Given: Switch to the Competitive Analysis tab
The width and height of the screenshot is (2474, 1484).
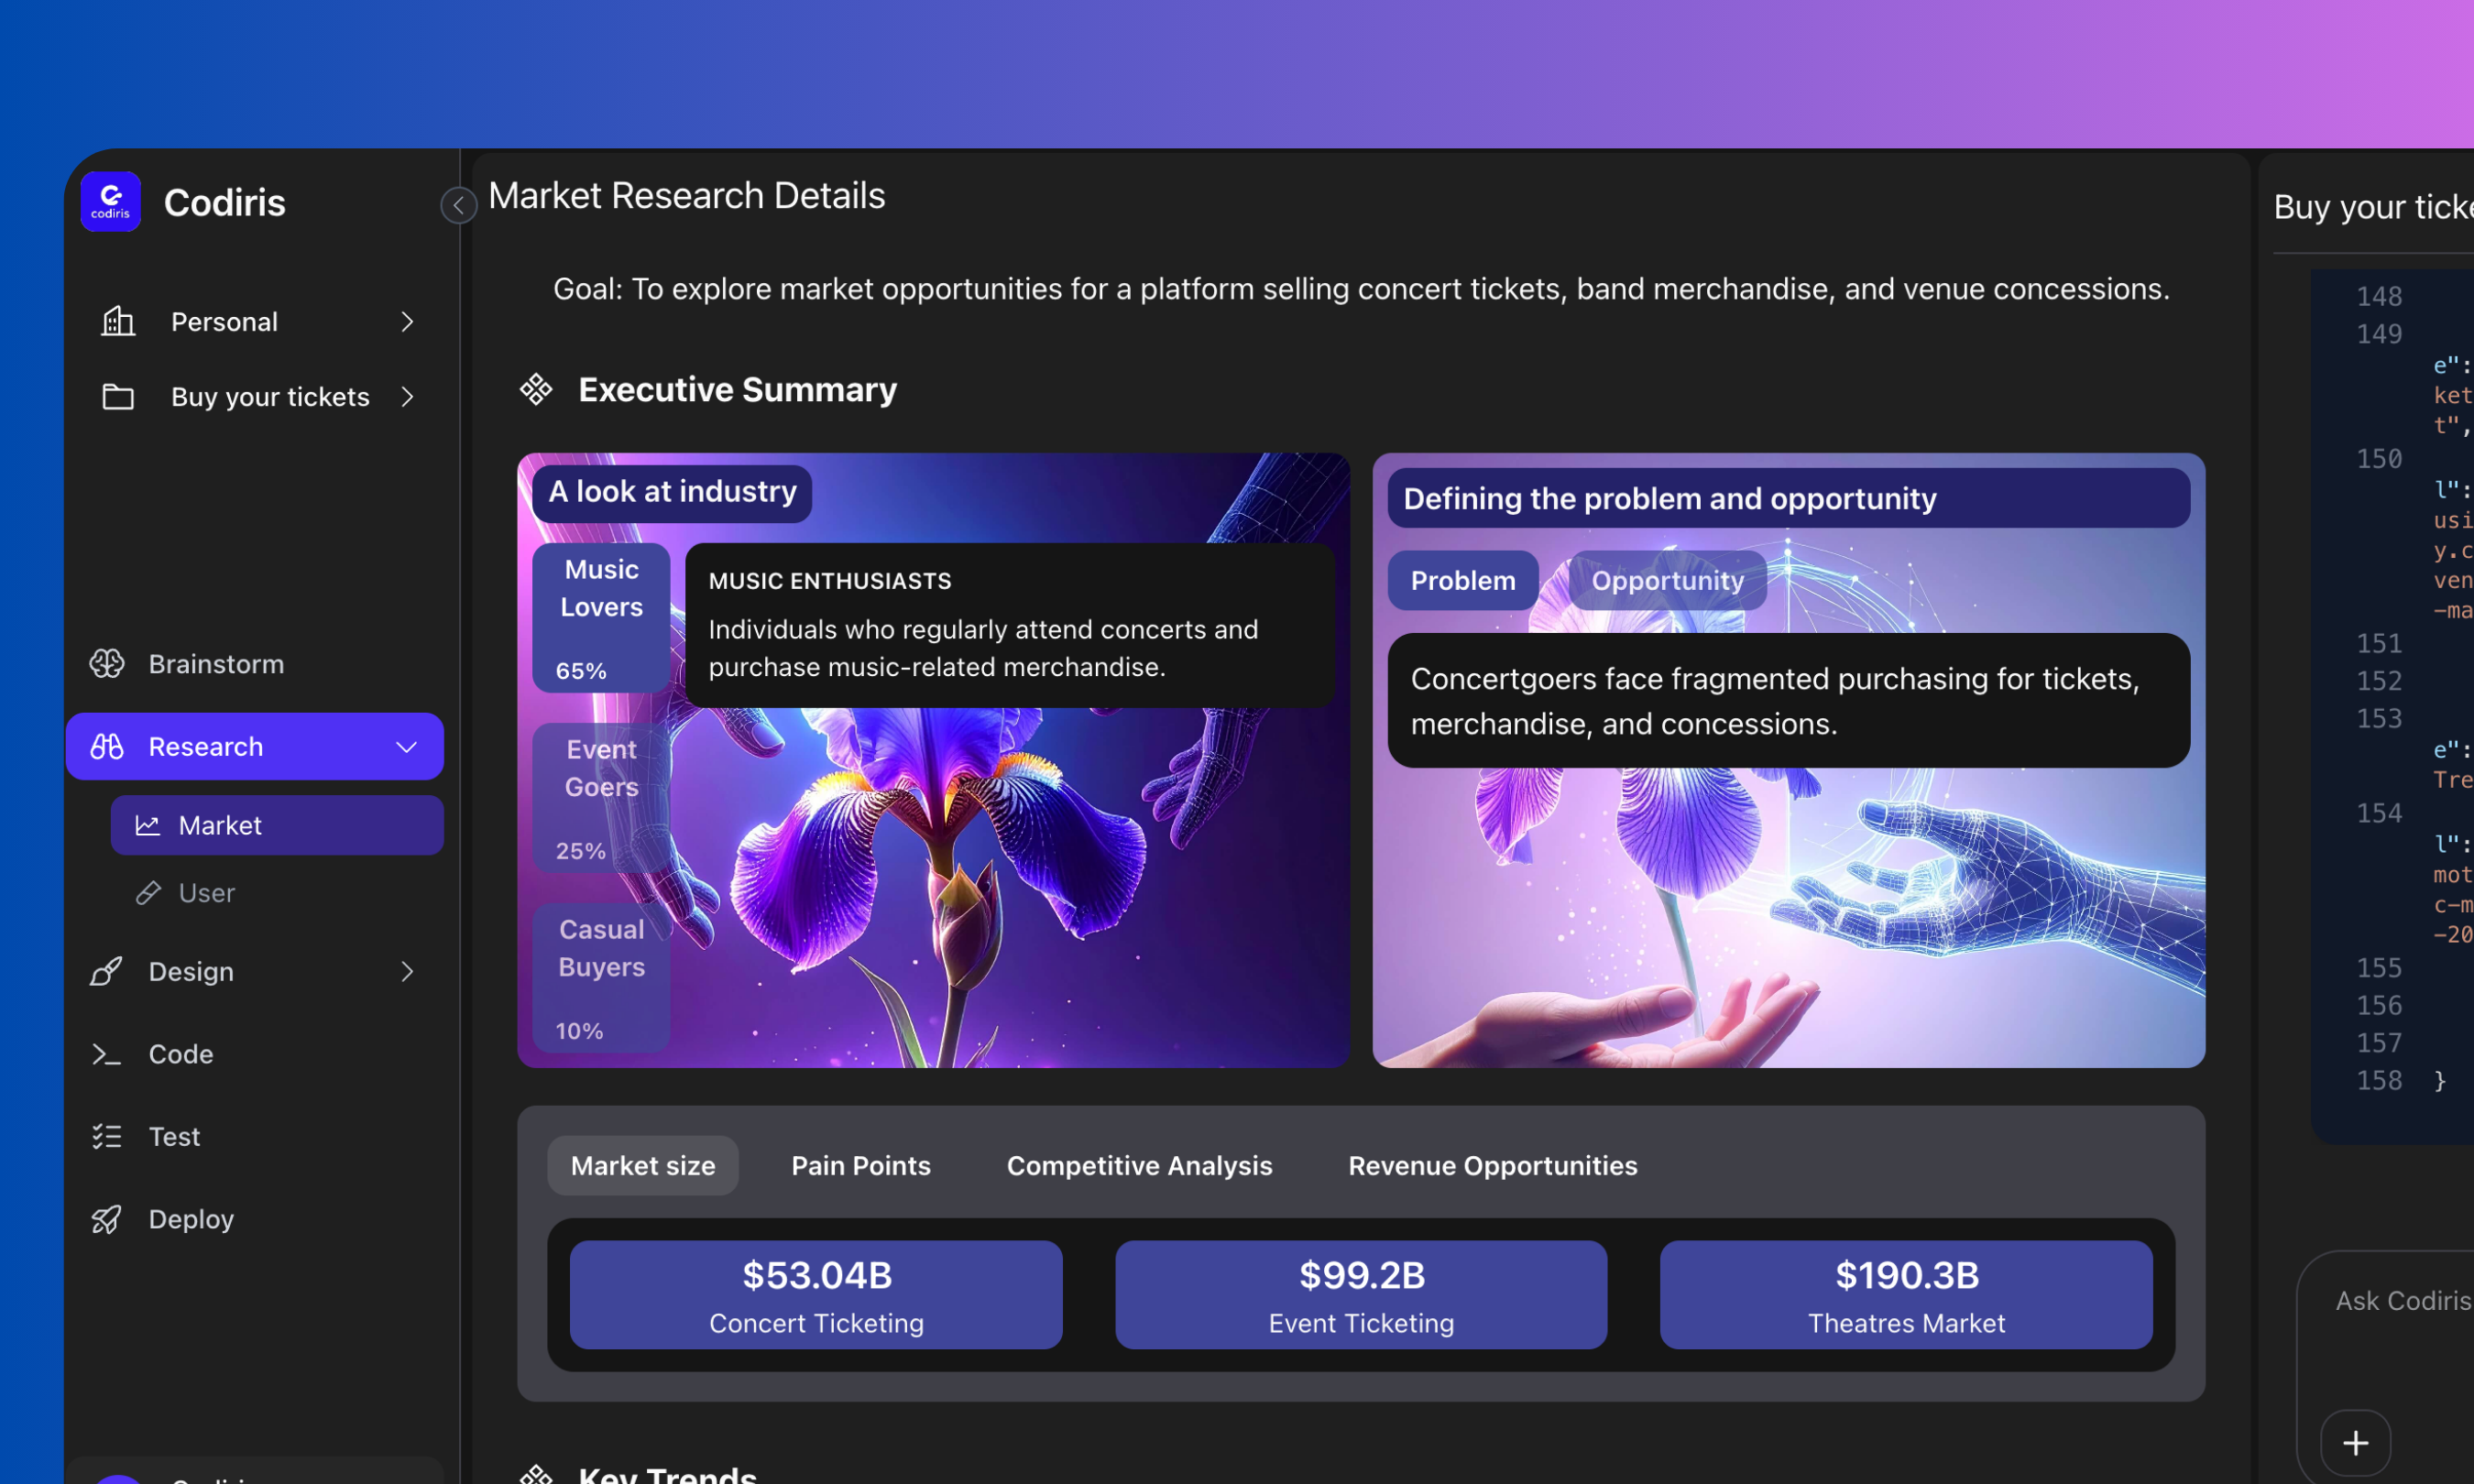Looking at the screenshot, I should click(x=1139, y=1166).
